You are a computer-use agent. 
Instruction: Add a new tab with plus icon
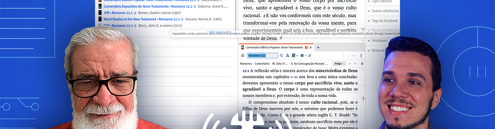tap(318, 47)
